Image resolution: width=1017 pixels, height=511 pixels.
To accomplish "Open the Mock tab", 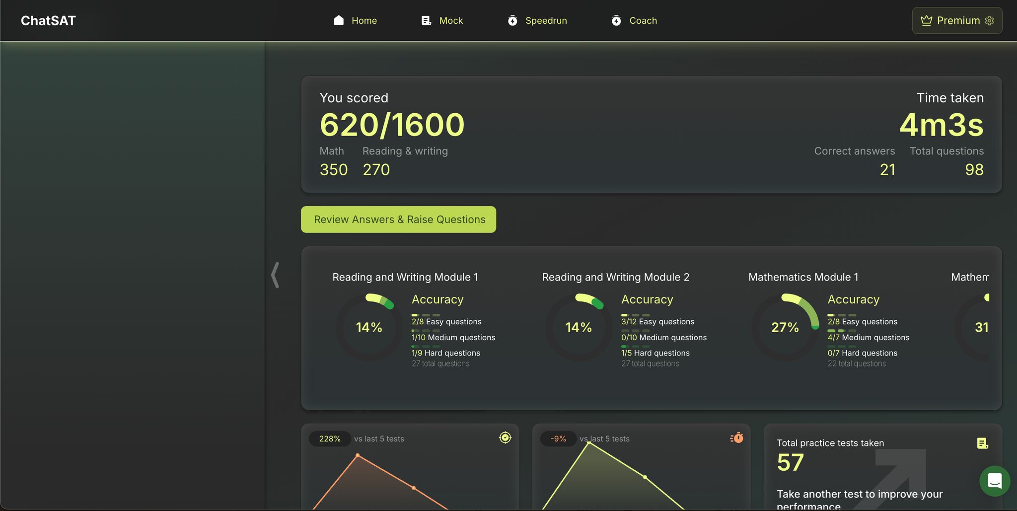I will coord(451,20).
